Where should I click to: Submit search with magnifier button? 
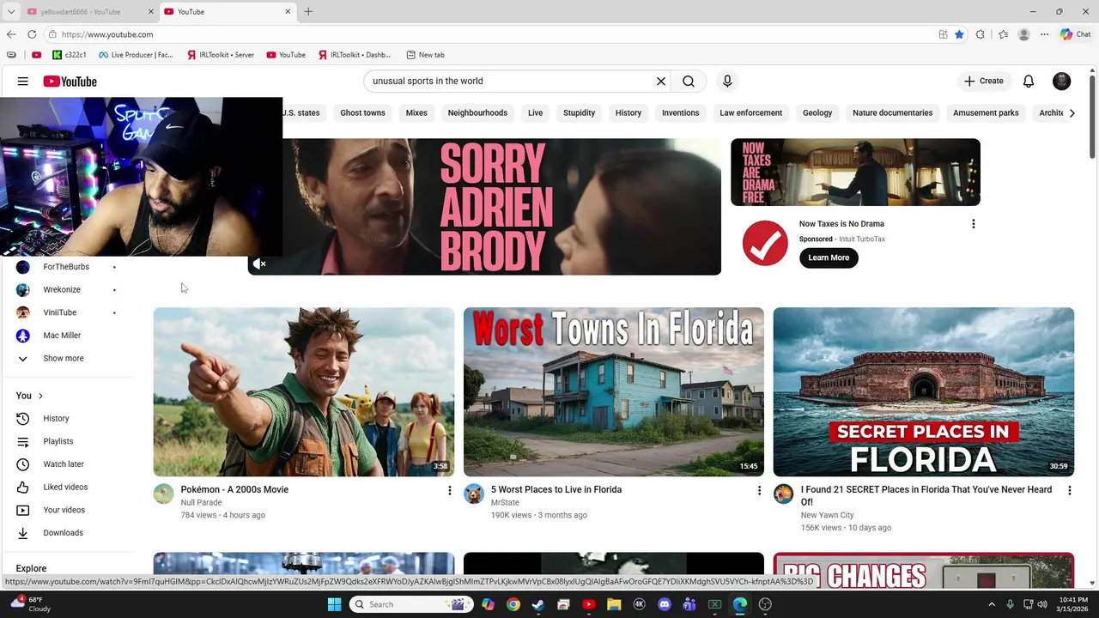(689, 82)
